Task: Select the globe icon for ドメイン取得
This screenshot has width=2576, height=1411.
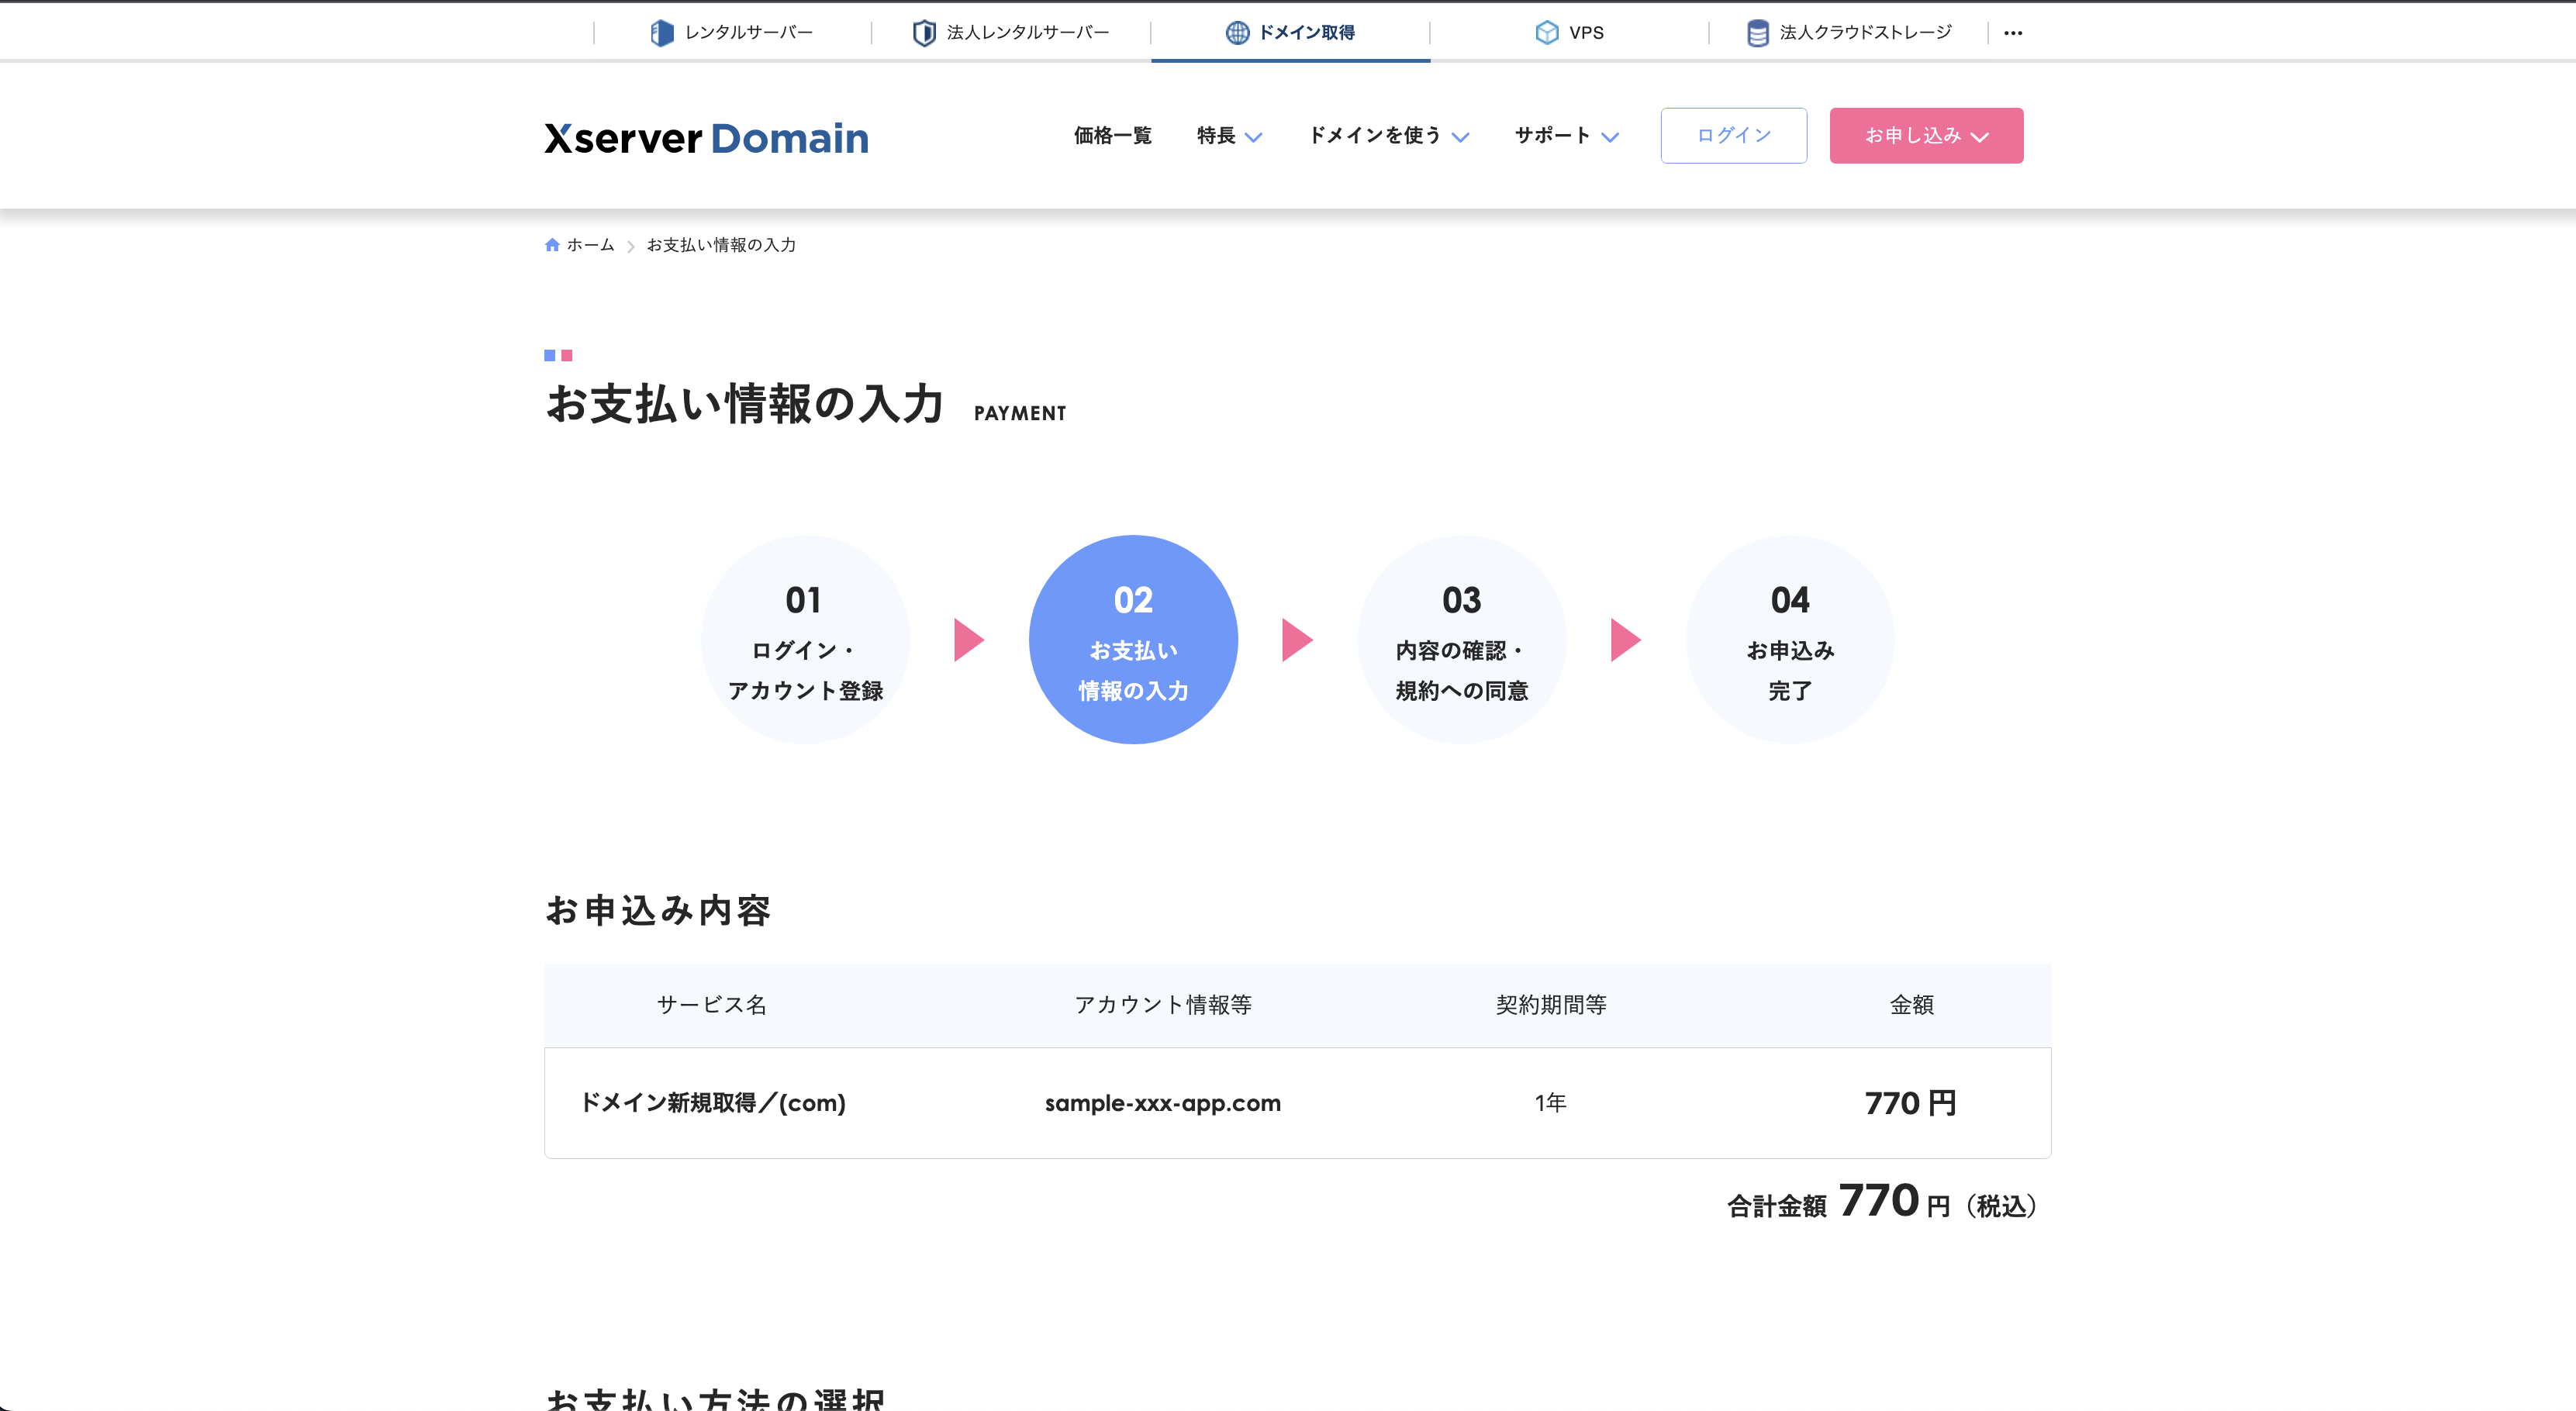Action: pos(1238,32)
